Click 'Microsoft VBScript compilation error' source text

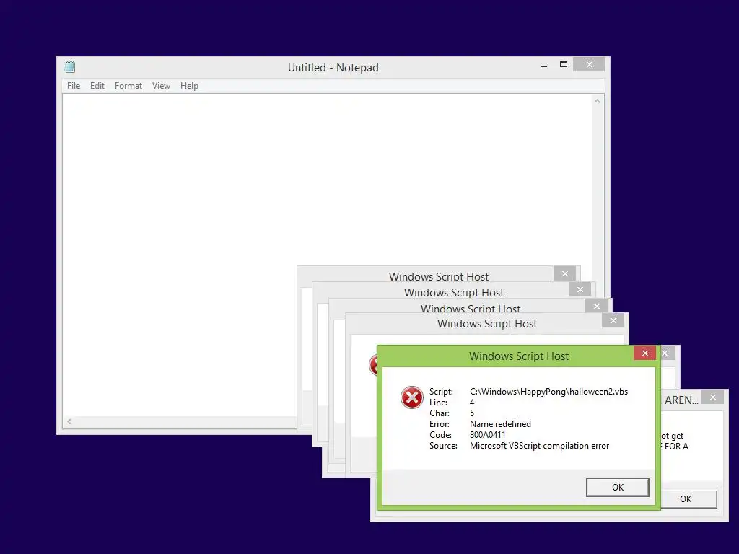539,446
